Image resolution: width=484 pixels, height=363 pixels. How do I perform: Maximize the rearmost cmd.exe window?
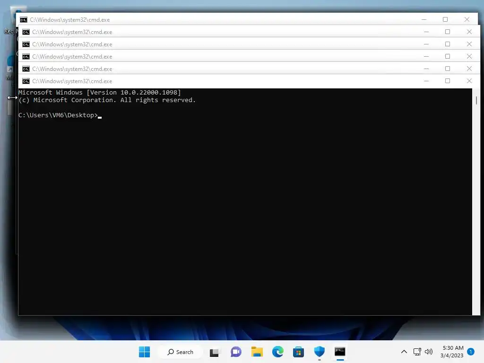coord(445,19)
